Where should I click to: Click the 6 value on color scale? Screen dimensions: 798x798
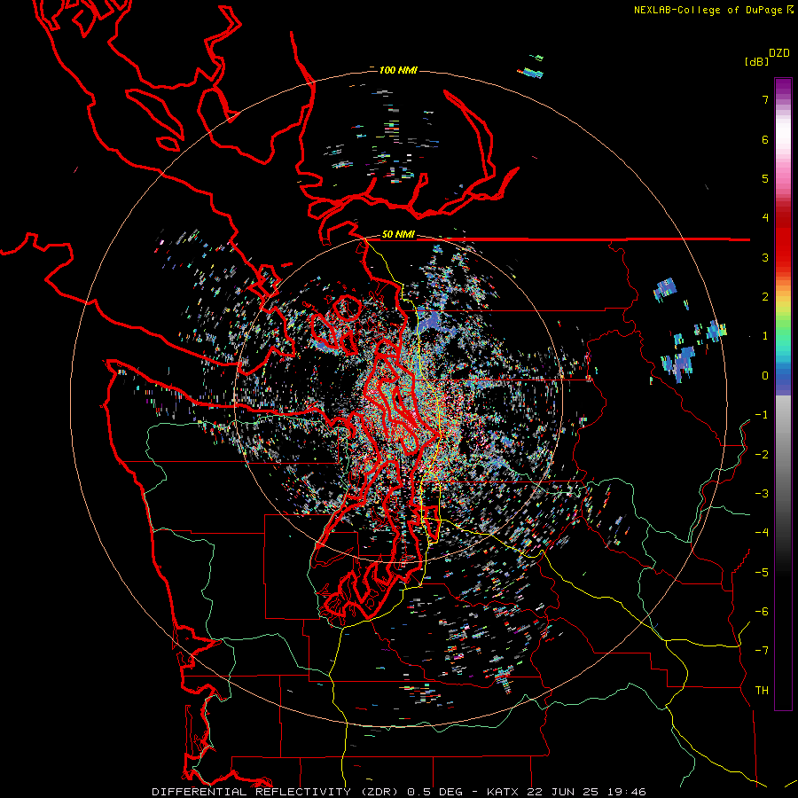tap(765, 139)
